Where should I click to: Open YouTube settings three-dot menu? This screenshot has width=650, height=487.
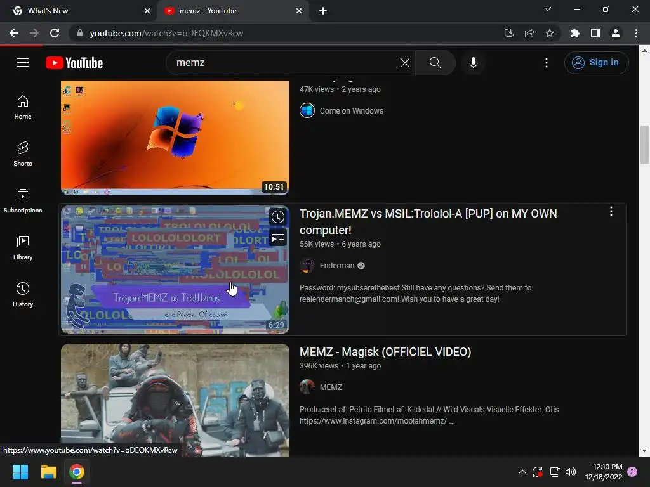pyautogui.click(x=547, y=63)
